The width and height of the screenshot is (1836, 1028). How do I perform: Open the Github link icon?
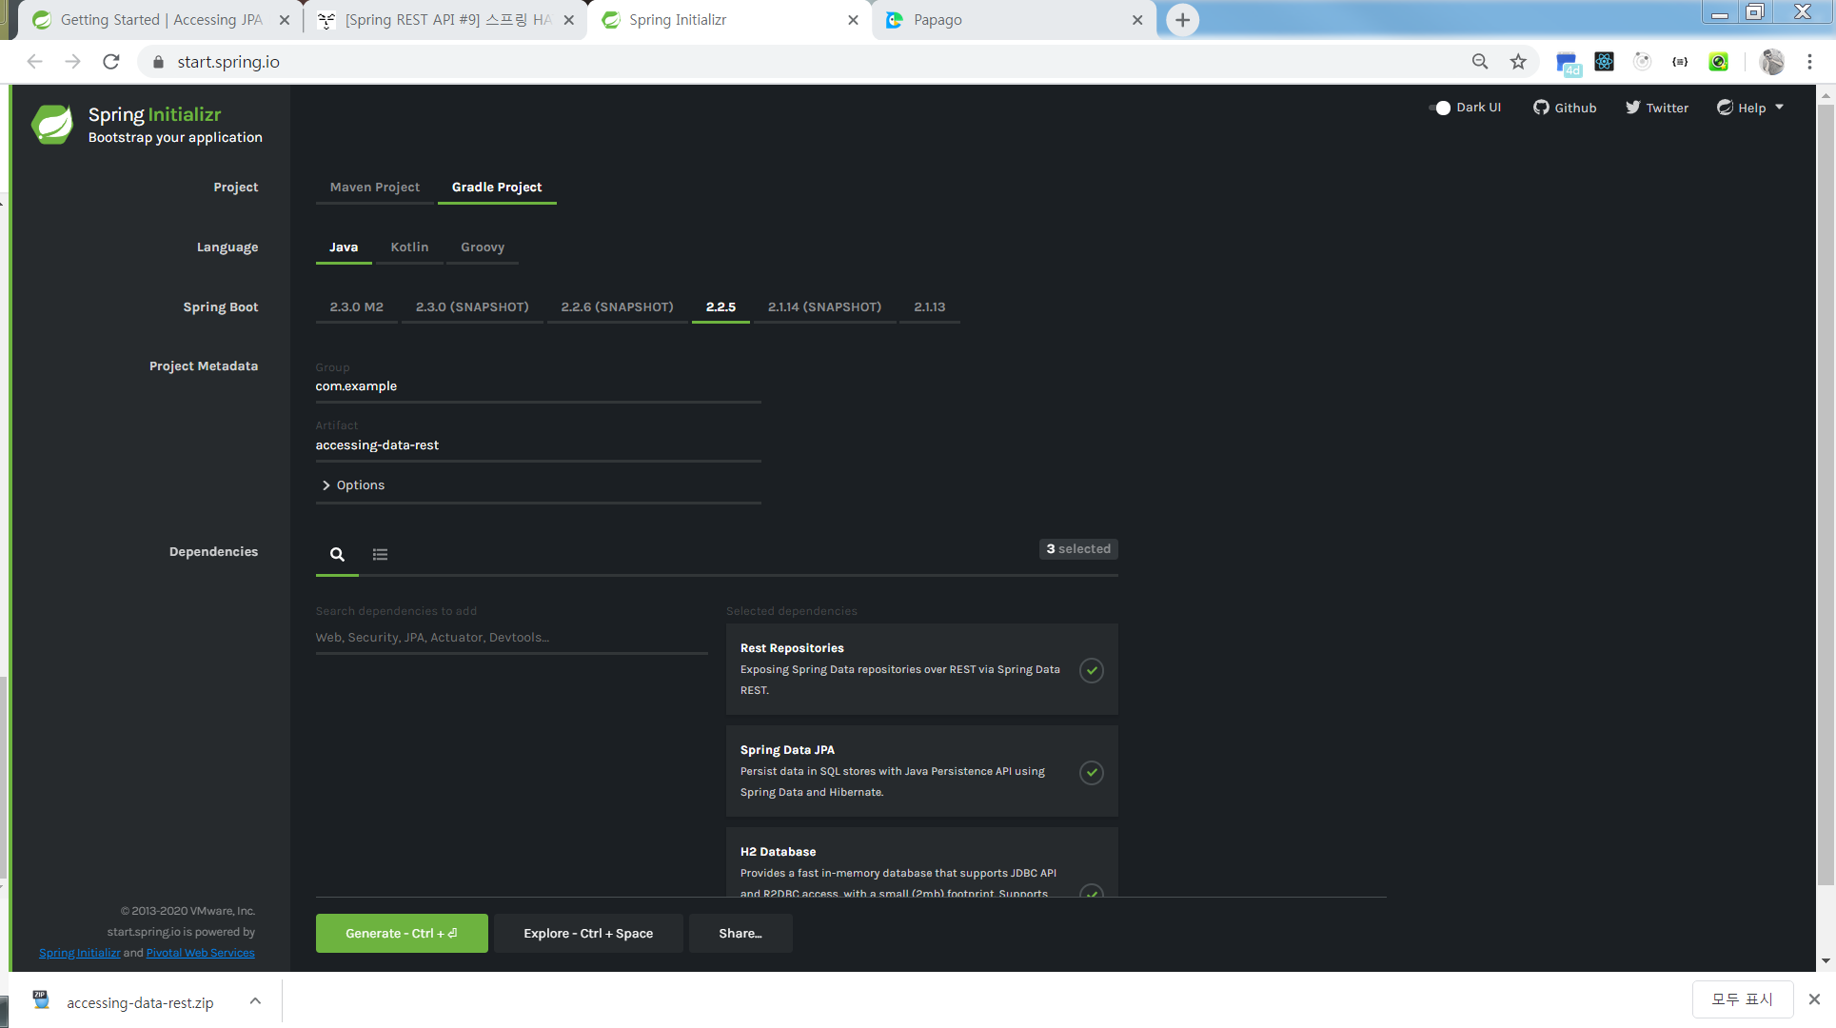pos(1541,108)
